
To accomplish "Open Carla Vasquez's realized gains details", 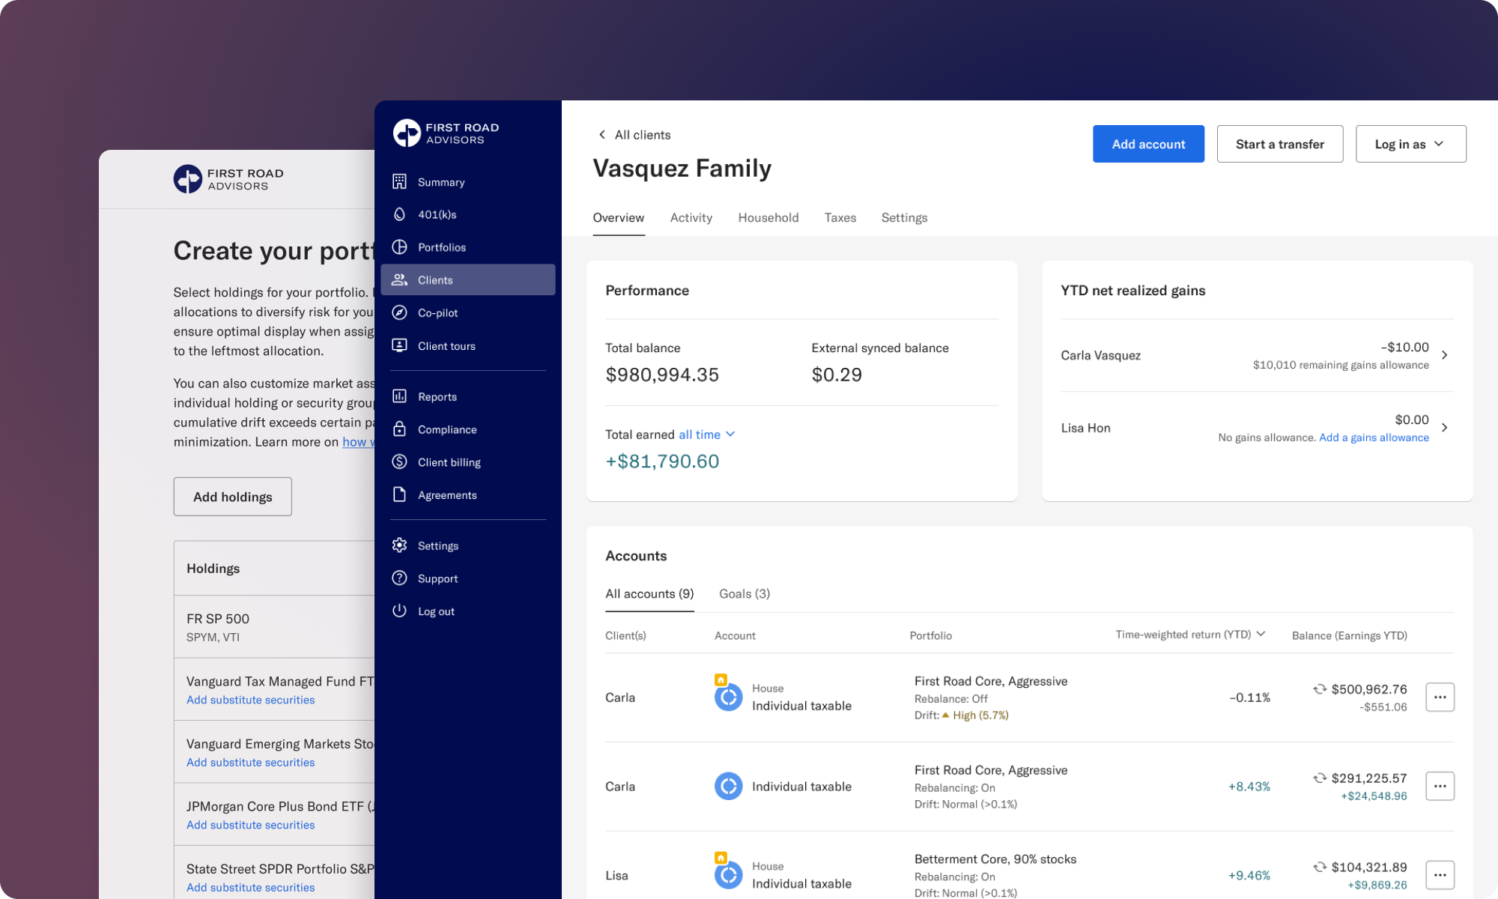I will pos(1445,355).
